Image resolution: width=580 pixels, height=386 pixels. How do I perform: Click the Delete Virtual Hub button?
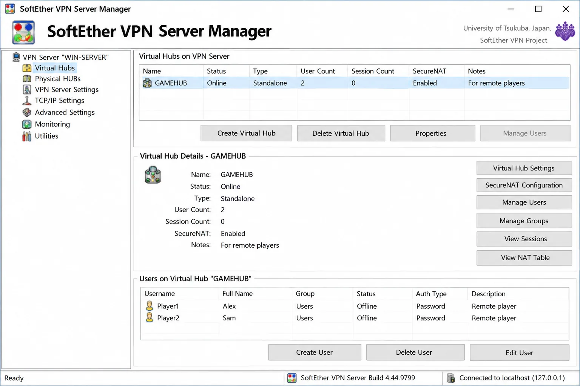pos(341,133)
